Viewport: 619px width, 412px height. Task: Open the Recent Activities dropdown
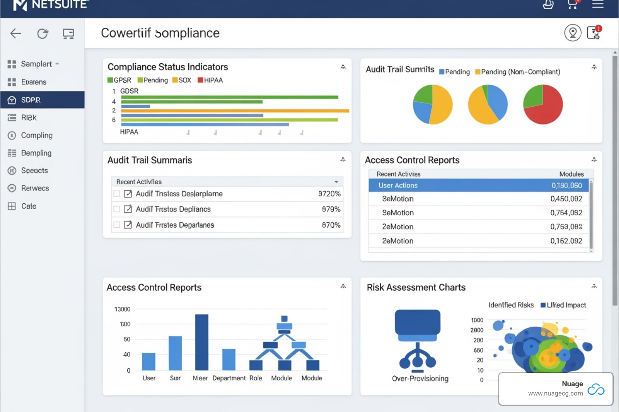pos(336,181)
